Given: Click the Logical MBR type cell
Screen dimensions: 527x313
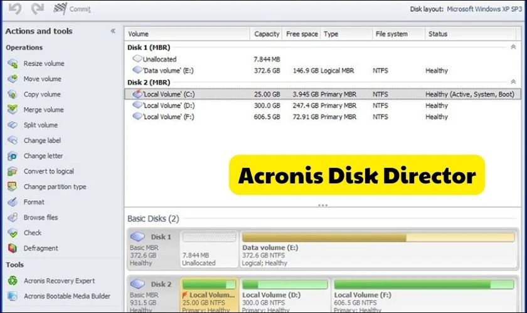Looking at the screenshot, I should (337, 71).
